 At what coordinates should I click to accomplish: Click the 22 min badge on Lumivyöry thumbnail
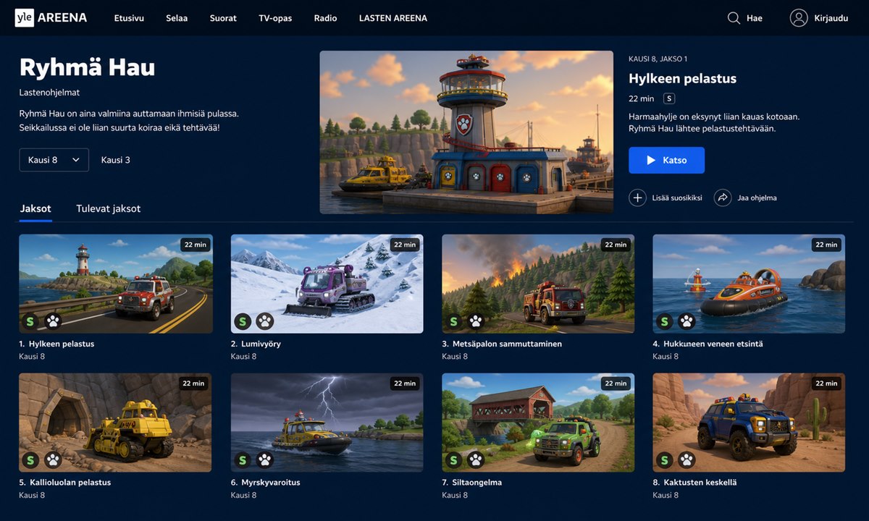tap(404, 245)
